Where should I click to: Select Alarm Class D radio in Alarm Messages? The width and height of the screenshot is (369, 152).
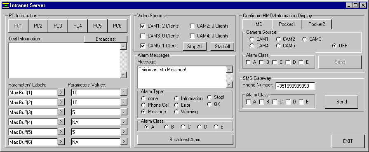pyautogui.click(x=199, y=127)
